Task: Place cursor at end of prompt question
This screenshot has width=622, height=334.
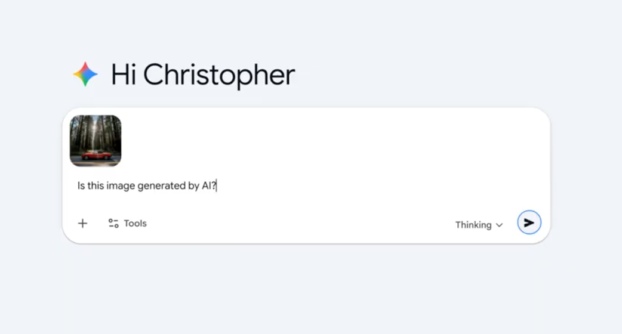Action: 217,186
